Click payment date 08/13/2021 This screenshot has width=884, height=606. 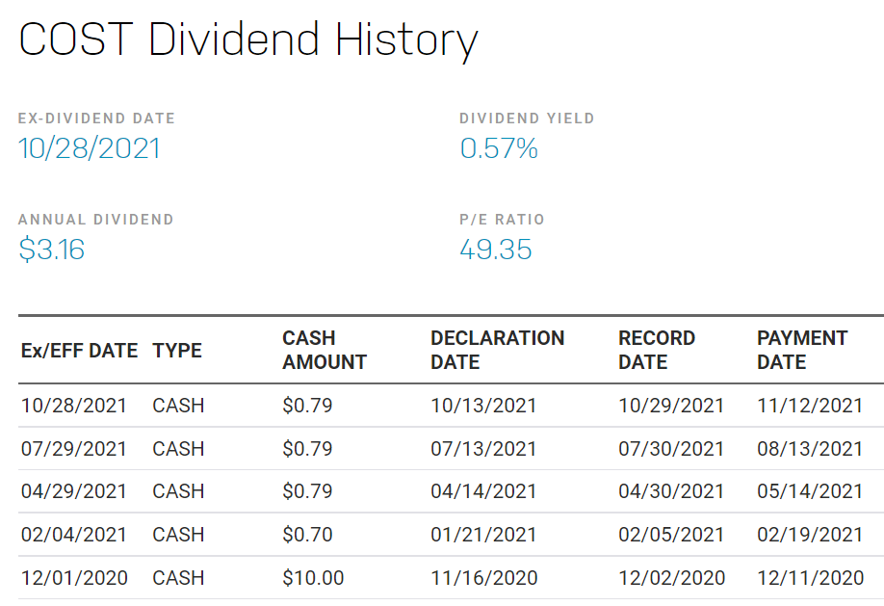tap(810, 449)
